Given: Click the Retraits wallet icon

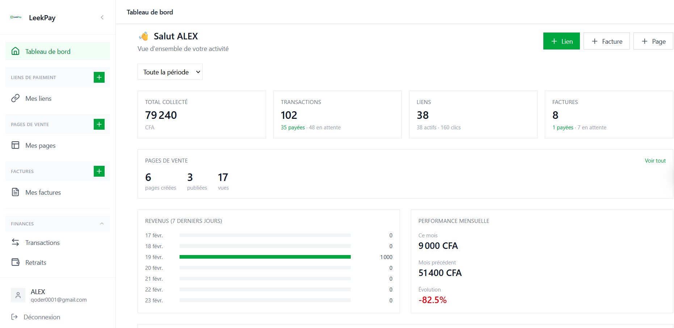Looking at the screenshot, I should click(15, 262).
